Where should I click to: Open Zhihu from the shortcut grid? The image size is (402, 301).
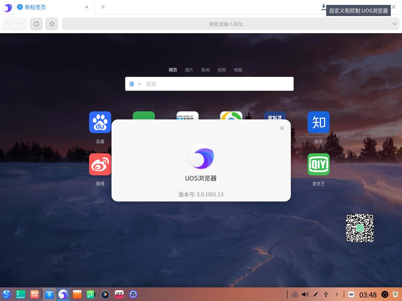(318, 122)
